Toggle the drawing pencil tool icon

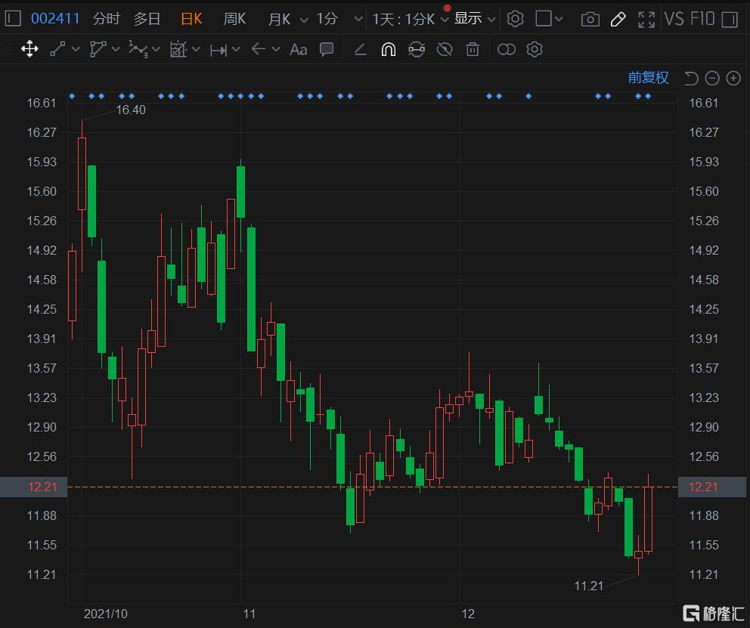coord(618,19)
